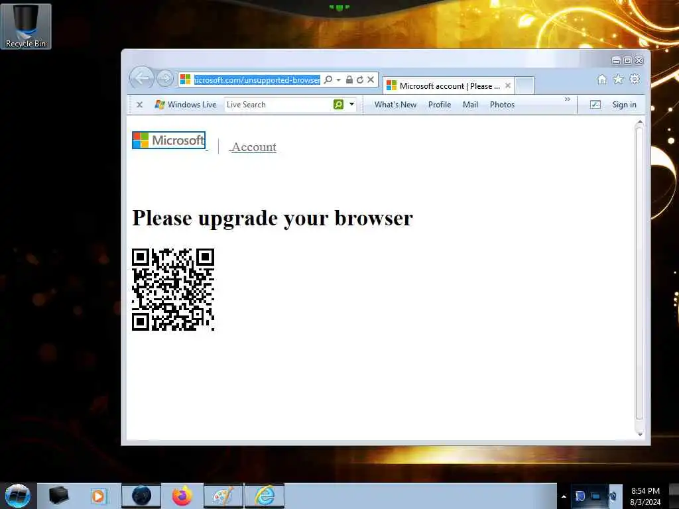Click the checkmark icon beside Sign in
The width and height of the screenshot is (679, 509).
595,104
